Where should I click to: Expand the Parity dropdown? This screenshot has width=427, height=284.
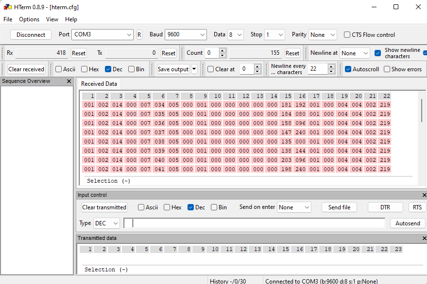point(323,35)
